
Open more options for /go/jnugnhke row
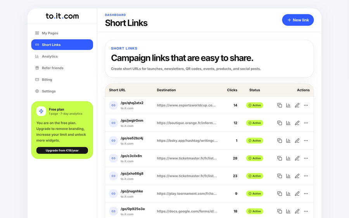pyautogui.click(x=306, y=194)
